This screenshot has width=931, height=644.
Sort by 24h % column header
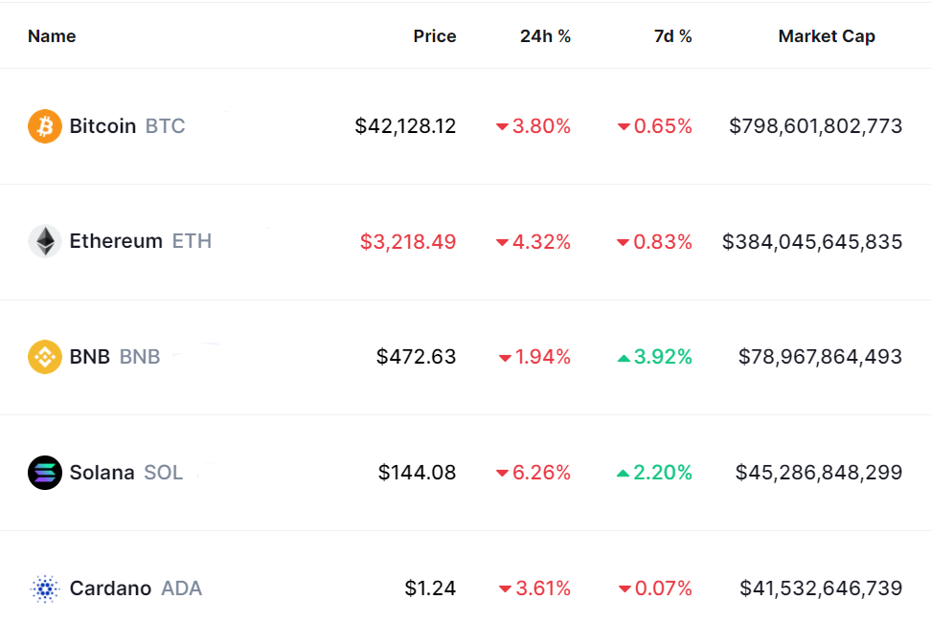545,36
